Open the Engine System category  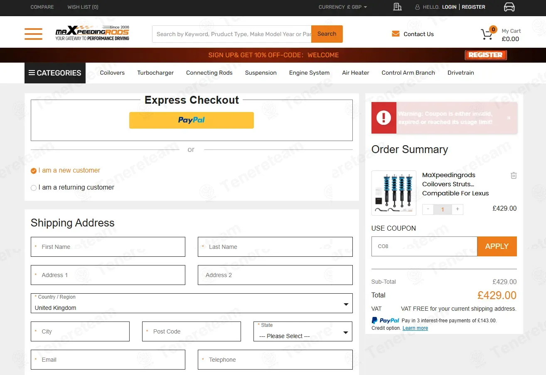click(x=309, y=73)
